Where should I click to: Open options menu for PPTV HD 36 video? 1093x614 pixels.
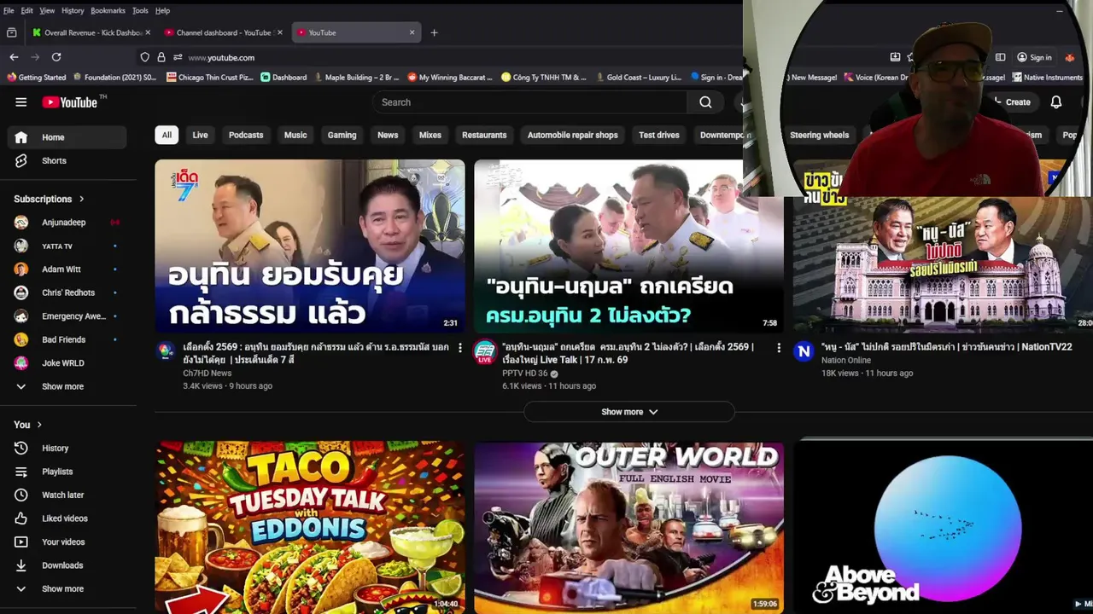click(x=778, y=348)
